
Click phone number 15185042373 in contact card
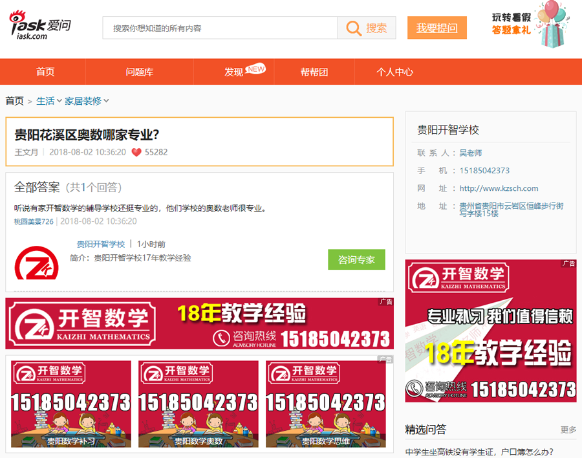coord(484,171)
